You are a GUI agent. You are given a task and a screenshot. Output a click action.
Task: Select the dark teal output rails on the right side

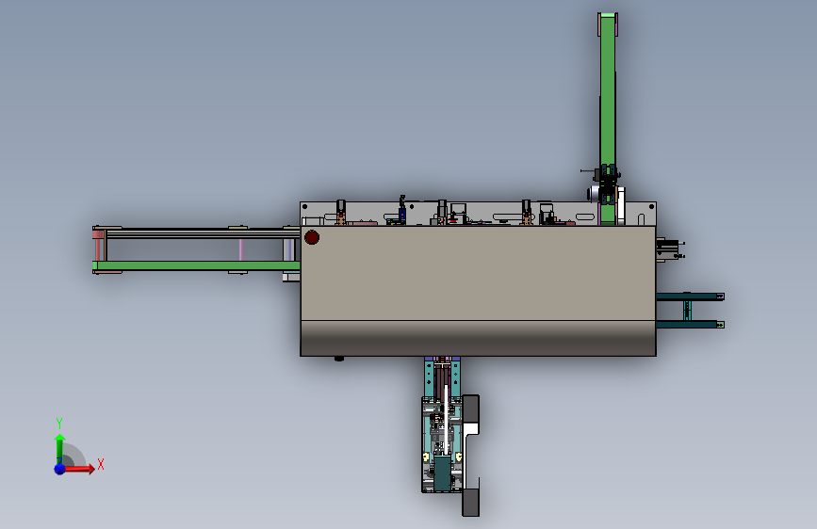(x=690, y=311)
